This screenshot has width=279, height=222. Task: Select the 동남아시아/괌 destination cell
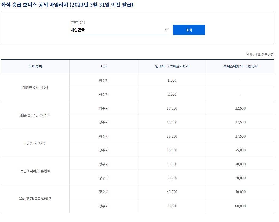tap(35, 143)
